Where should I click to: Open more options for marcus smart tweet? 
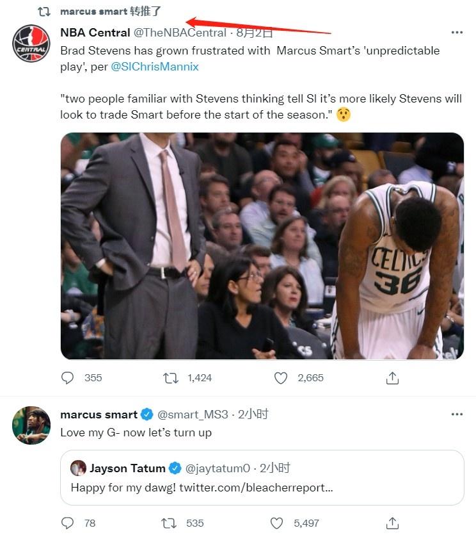[x=457, y=415]
